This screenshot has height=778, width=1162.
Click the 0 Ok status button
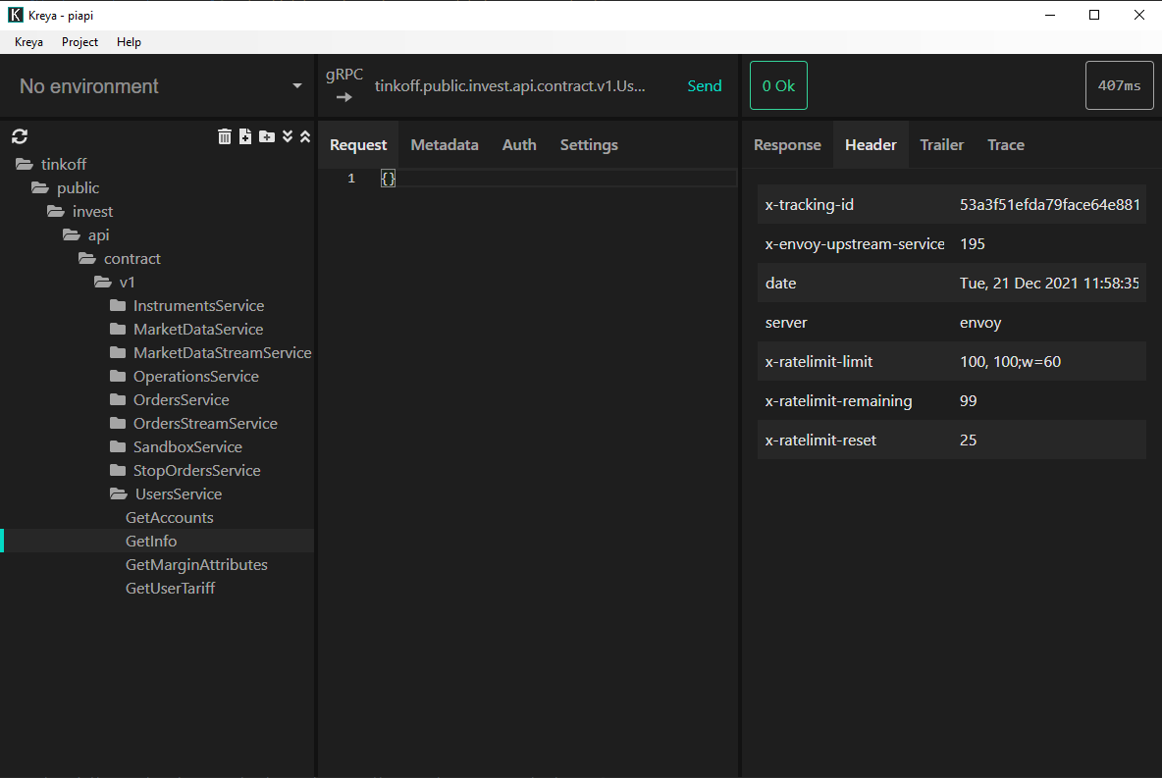pos(778,86)
